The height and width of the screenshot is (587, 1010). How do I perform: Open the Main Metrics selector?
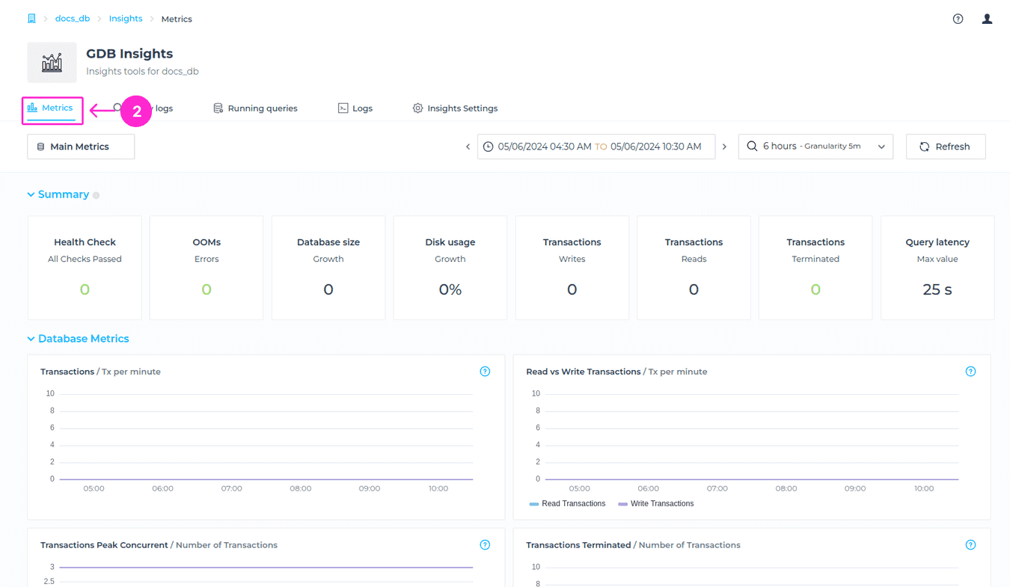pyautogui.click(x=81, y=147)
